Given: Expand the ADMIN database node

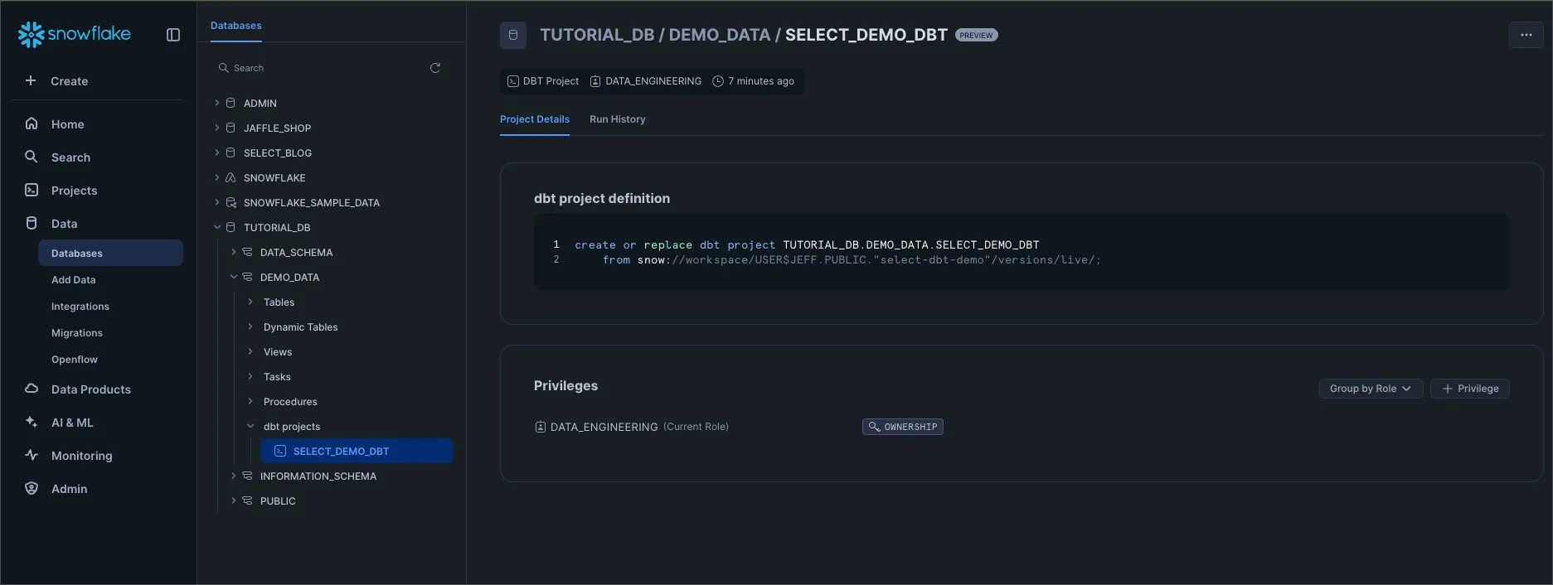Looking at the screenshot, I should (x=217, y=103).
